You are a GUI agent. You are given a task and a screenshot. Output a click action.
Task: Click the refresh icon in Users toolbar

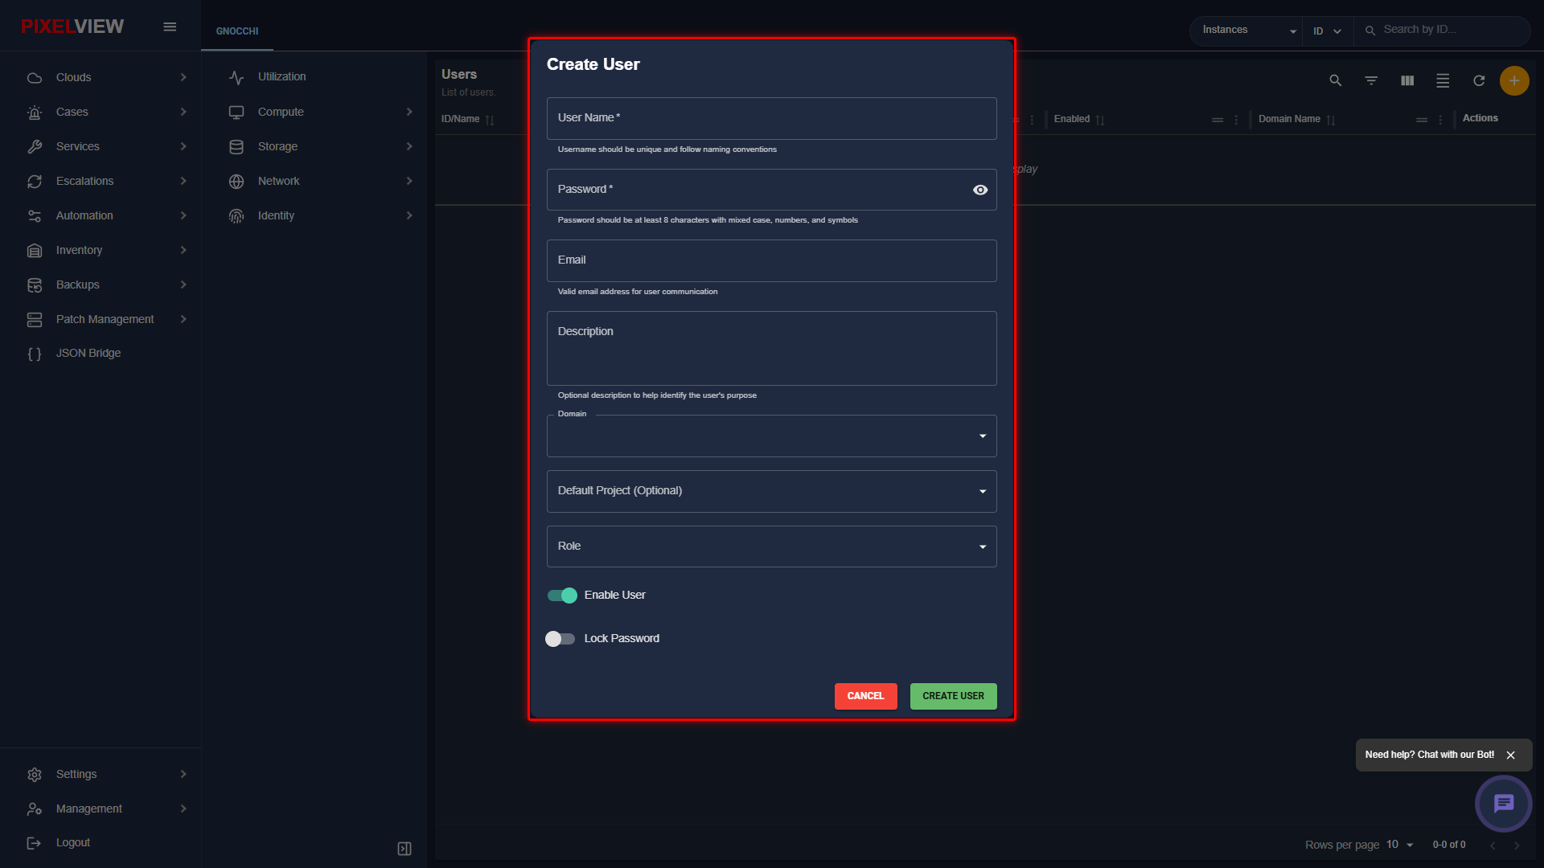tap(1478, 80)
